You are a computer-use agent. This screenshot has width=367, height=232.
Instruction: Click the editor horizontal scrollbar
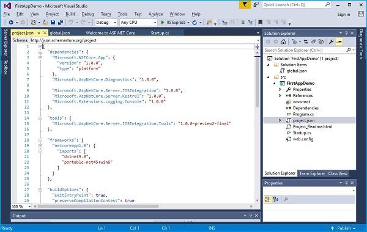[98, 206]
